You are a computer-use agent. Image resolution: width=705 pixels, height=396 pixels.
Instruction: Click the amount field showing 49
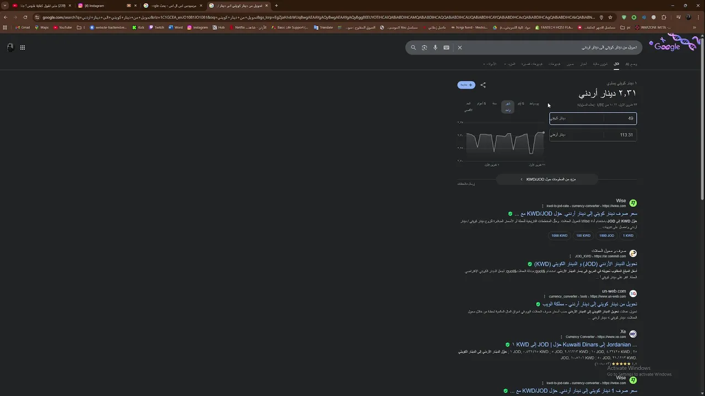tap(620, 118)
